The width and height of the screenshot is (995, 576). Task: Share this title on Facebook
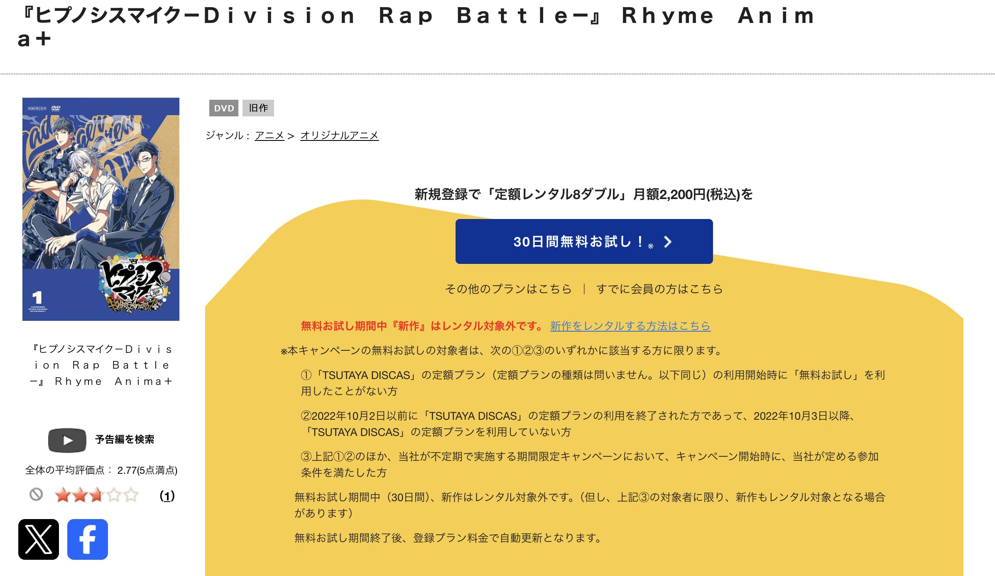pyautogui.click(x=88, y=539)
